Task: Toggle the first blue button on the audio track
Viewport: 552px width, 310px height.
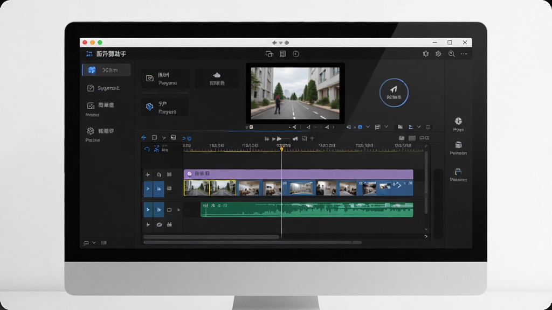Action: click(x=148, y=210)
